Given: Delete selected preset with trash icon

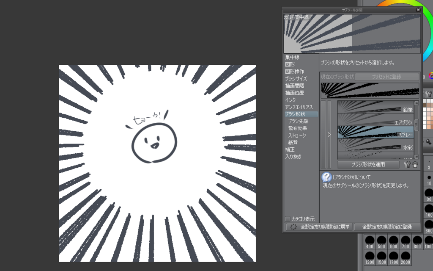Looking at the screenshot, I should [x=415, y=165].
